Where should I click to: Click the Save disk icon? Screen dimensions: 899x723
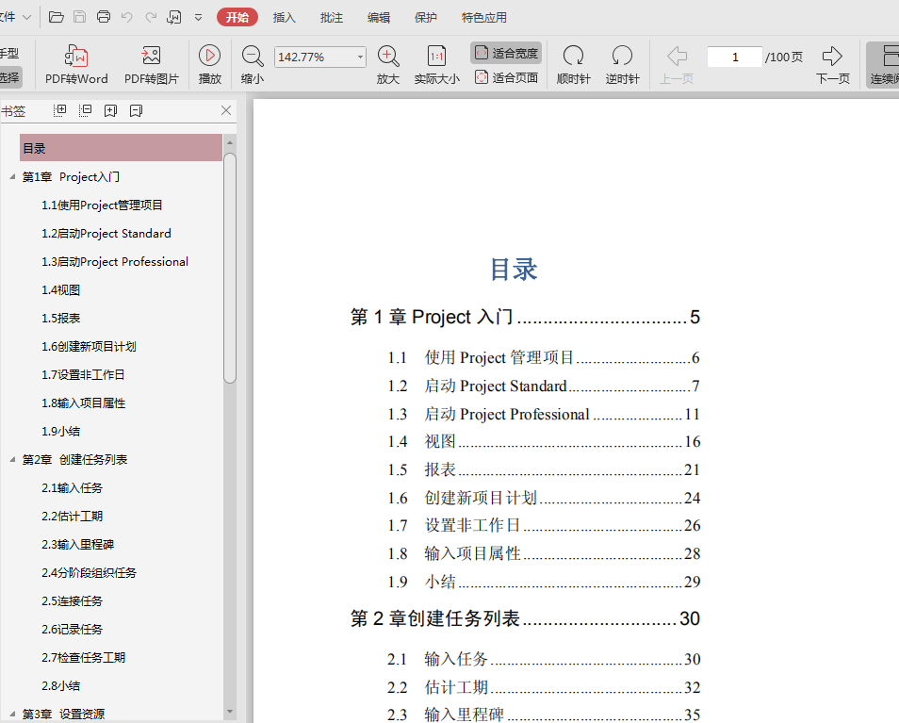point(80,17)
